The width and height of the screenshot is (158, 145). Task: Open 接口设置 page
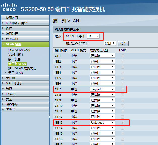(14, 59)
